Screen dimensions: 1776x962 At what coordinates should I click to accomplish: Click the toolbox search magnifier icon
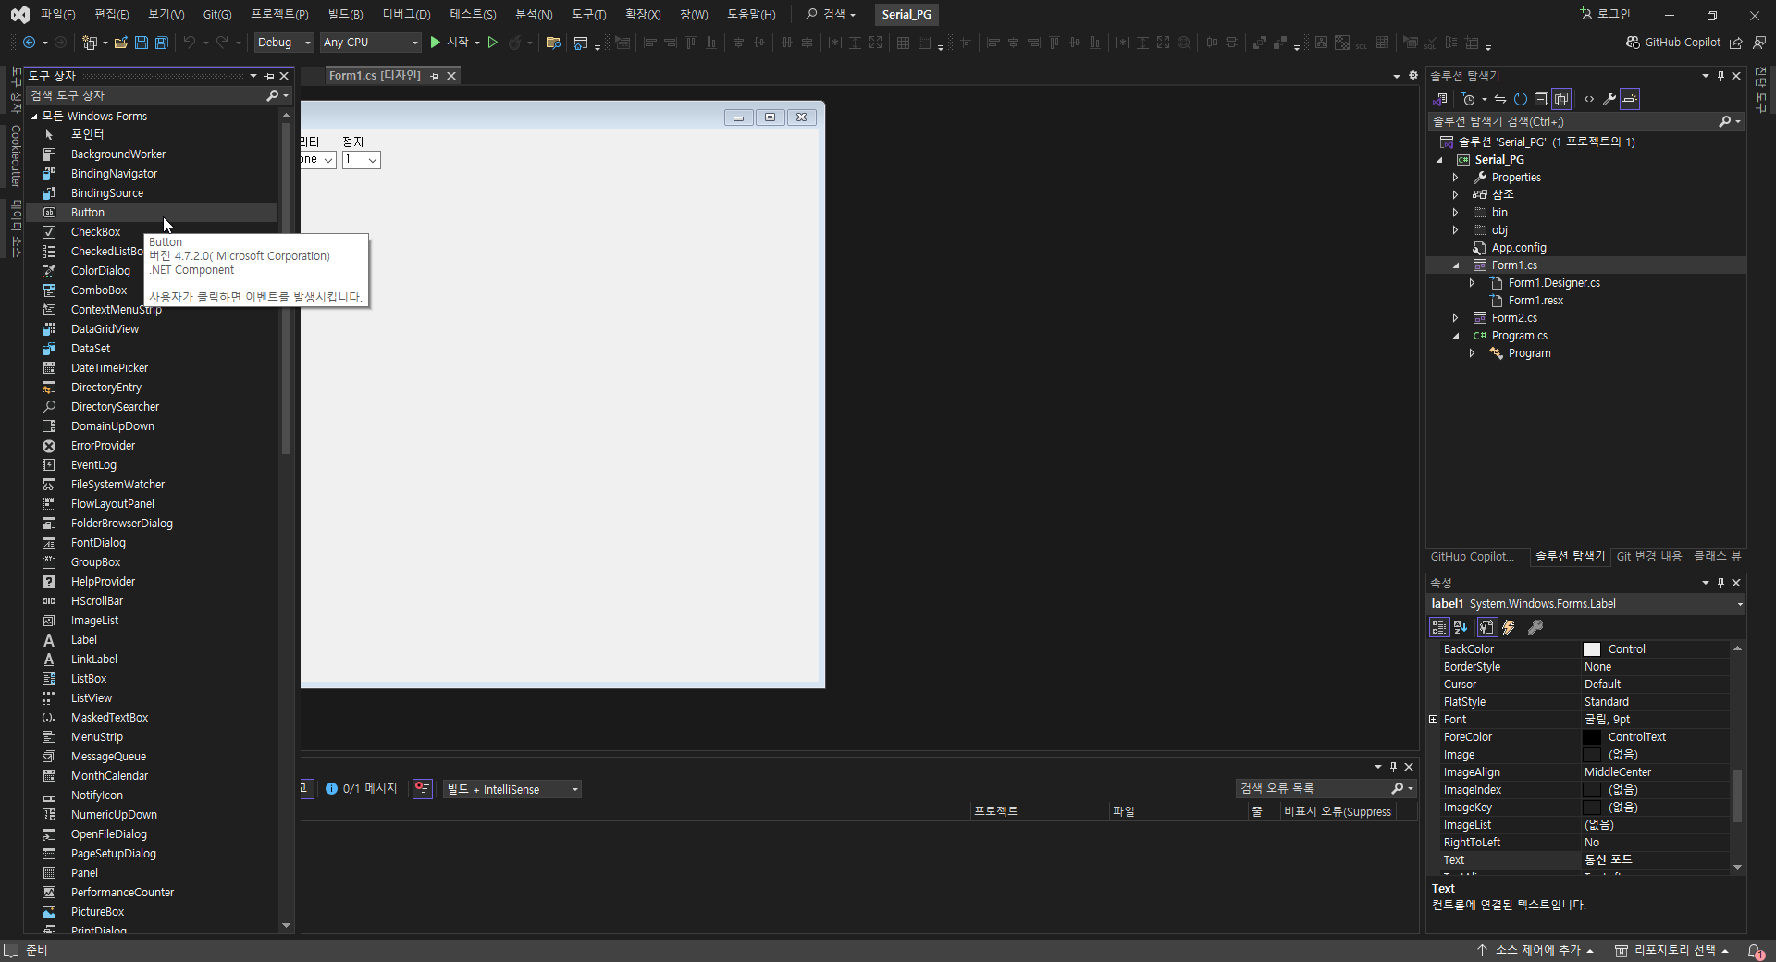click(272, 95)
